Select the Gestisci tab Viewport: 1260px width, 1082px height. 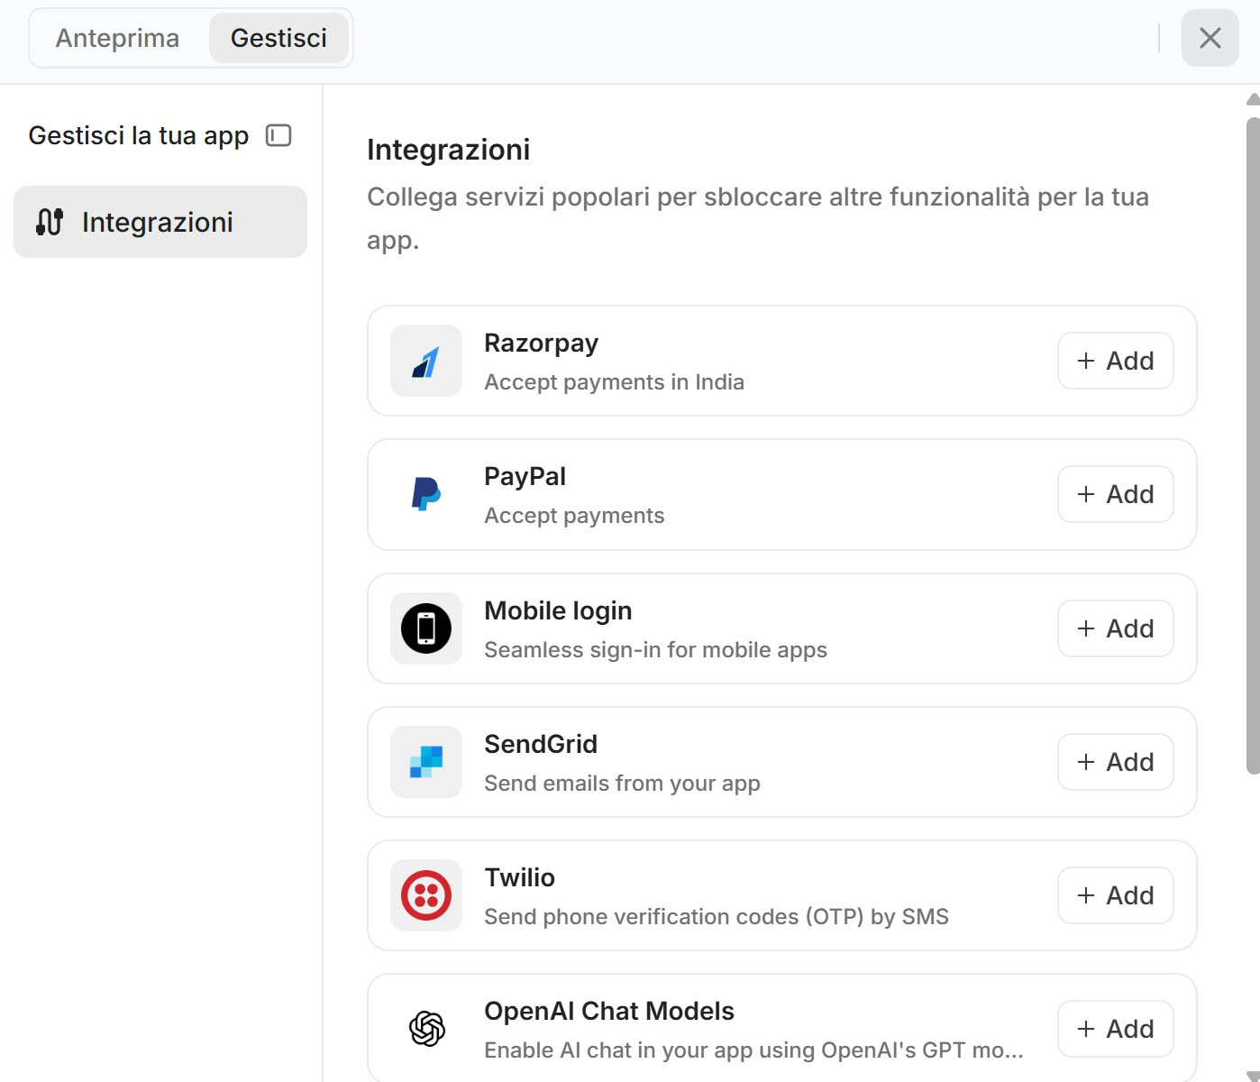point(278,38)
